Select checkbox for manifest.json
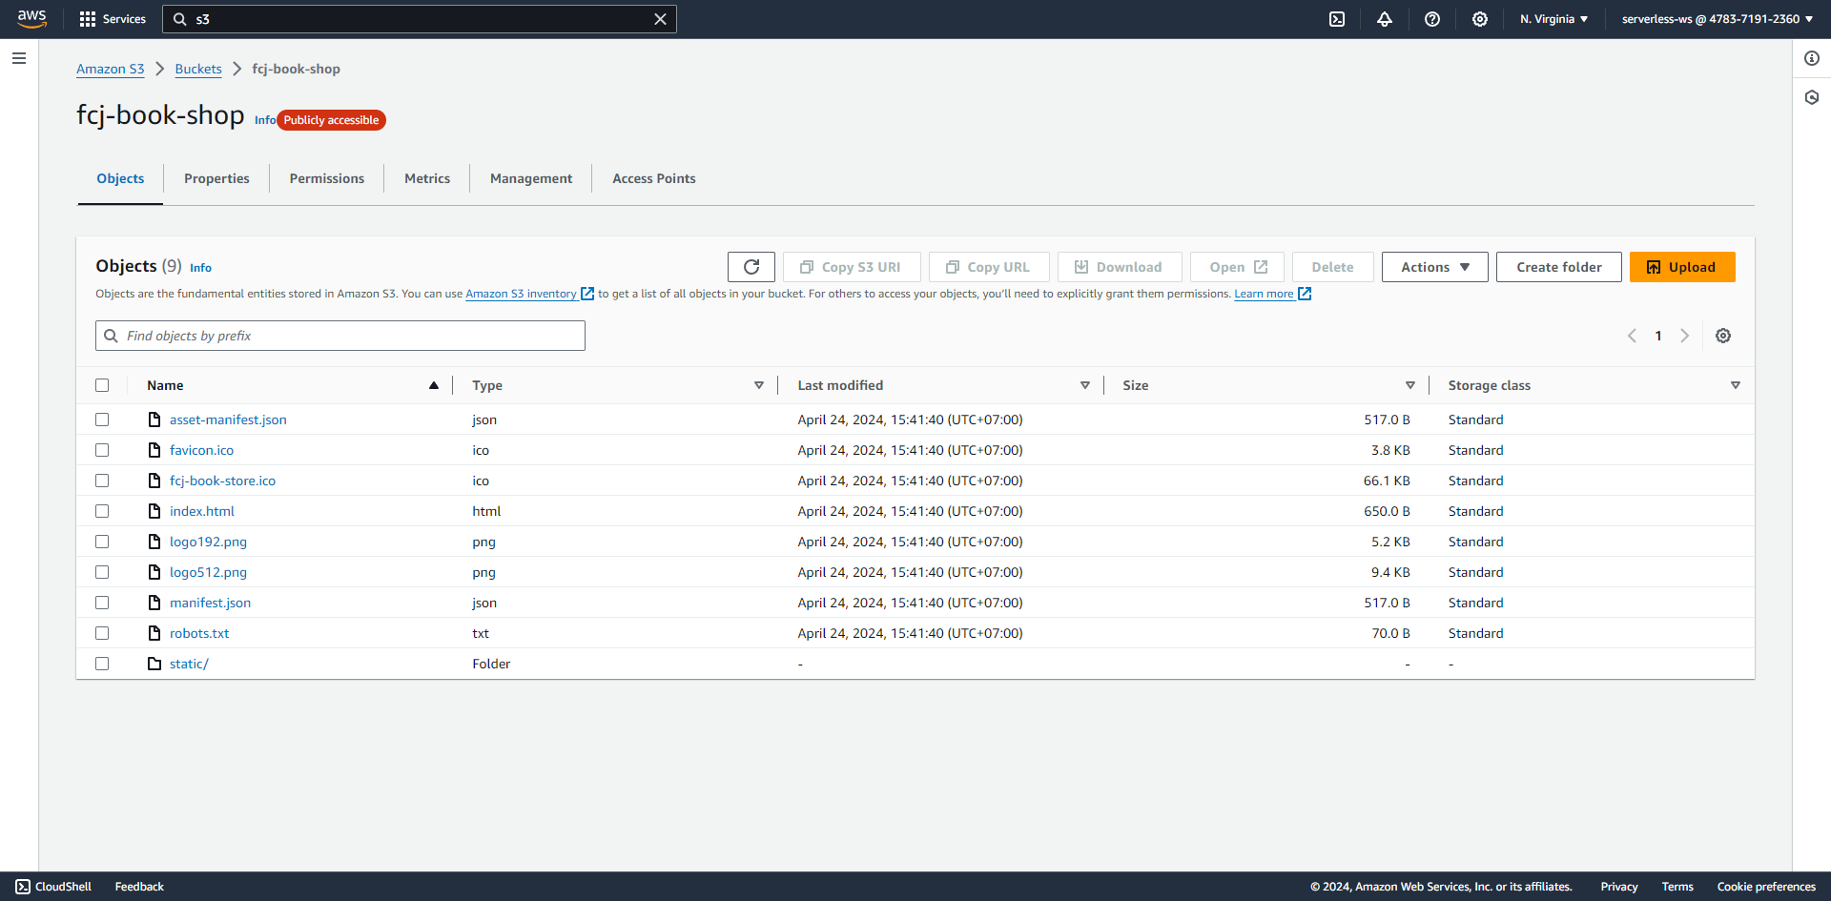The width and height of the screenshot is (1831, 901). [x=102, y=603]
